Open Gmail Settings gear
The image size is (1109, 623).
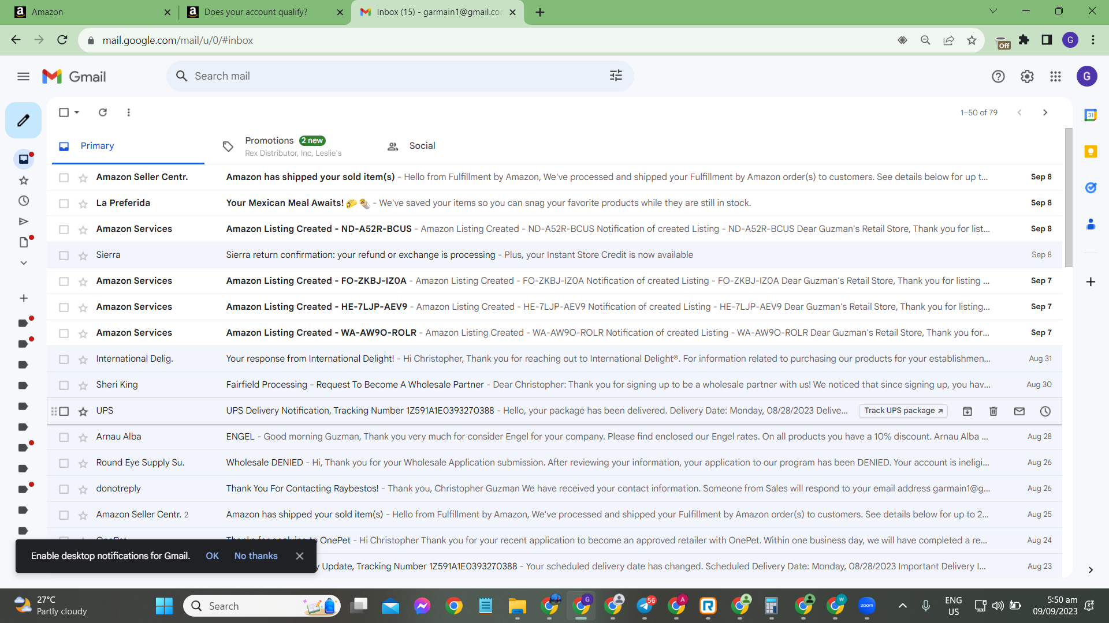click(1027, 76)
